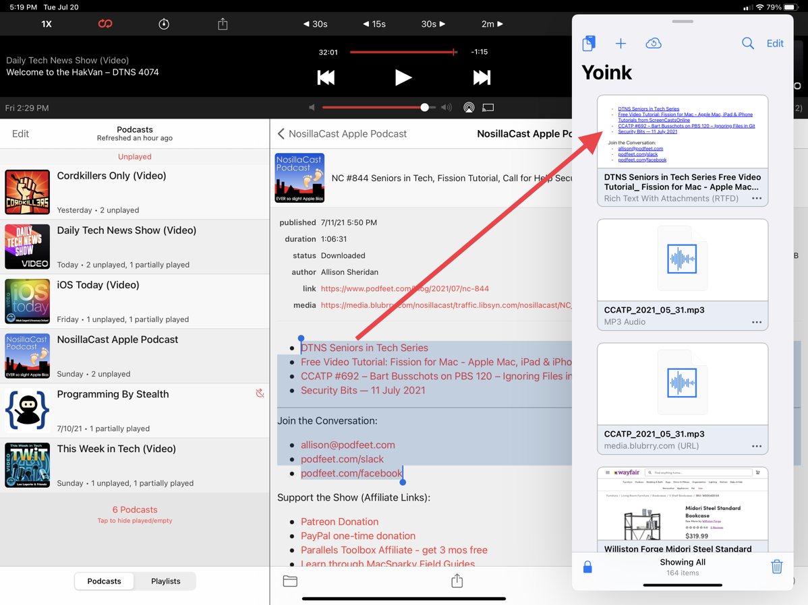Tap the trash icon in Yoink

tap(776, 567)
